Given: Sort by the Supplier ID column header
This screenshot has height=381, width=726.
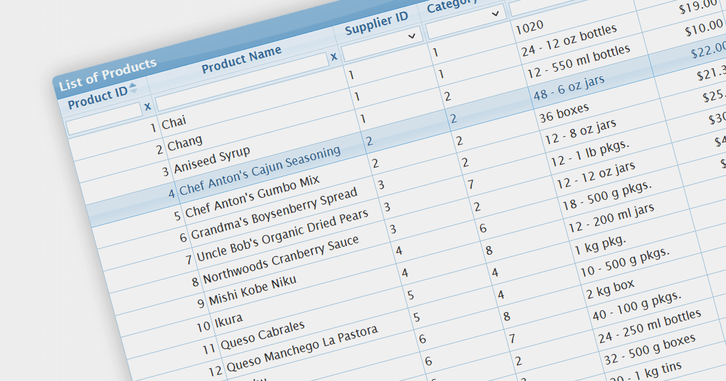Looking at the screenshot, I should pyautogui.click(x=376, y=23).
